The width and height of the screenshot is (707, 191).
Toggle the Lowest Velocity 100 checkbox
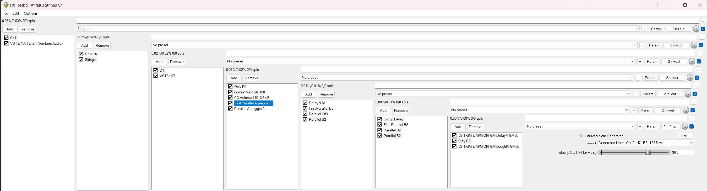click(230, 92)
